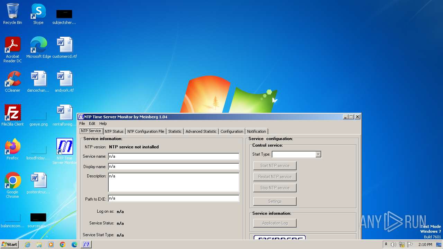Click the NTP monitor window title icon
The height and width of the screenshot is (249, 443).
coord(81,117)
